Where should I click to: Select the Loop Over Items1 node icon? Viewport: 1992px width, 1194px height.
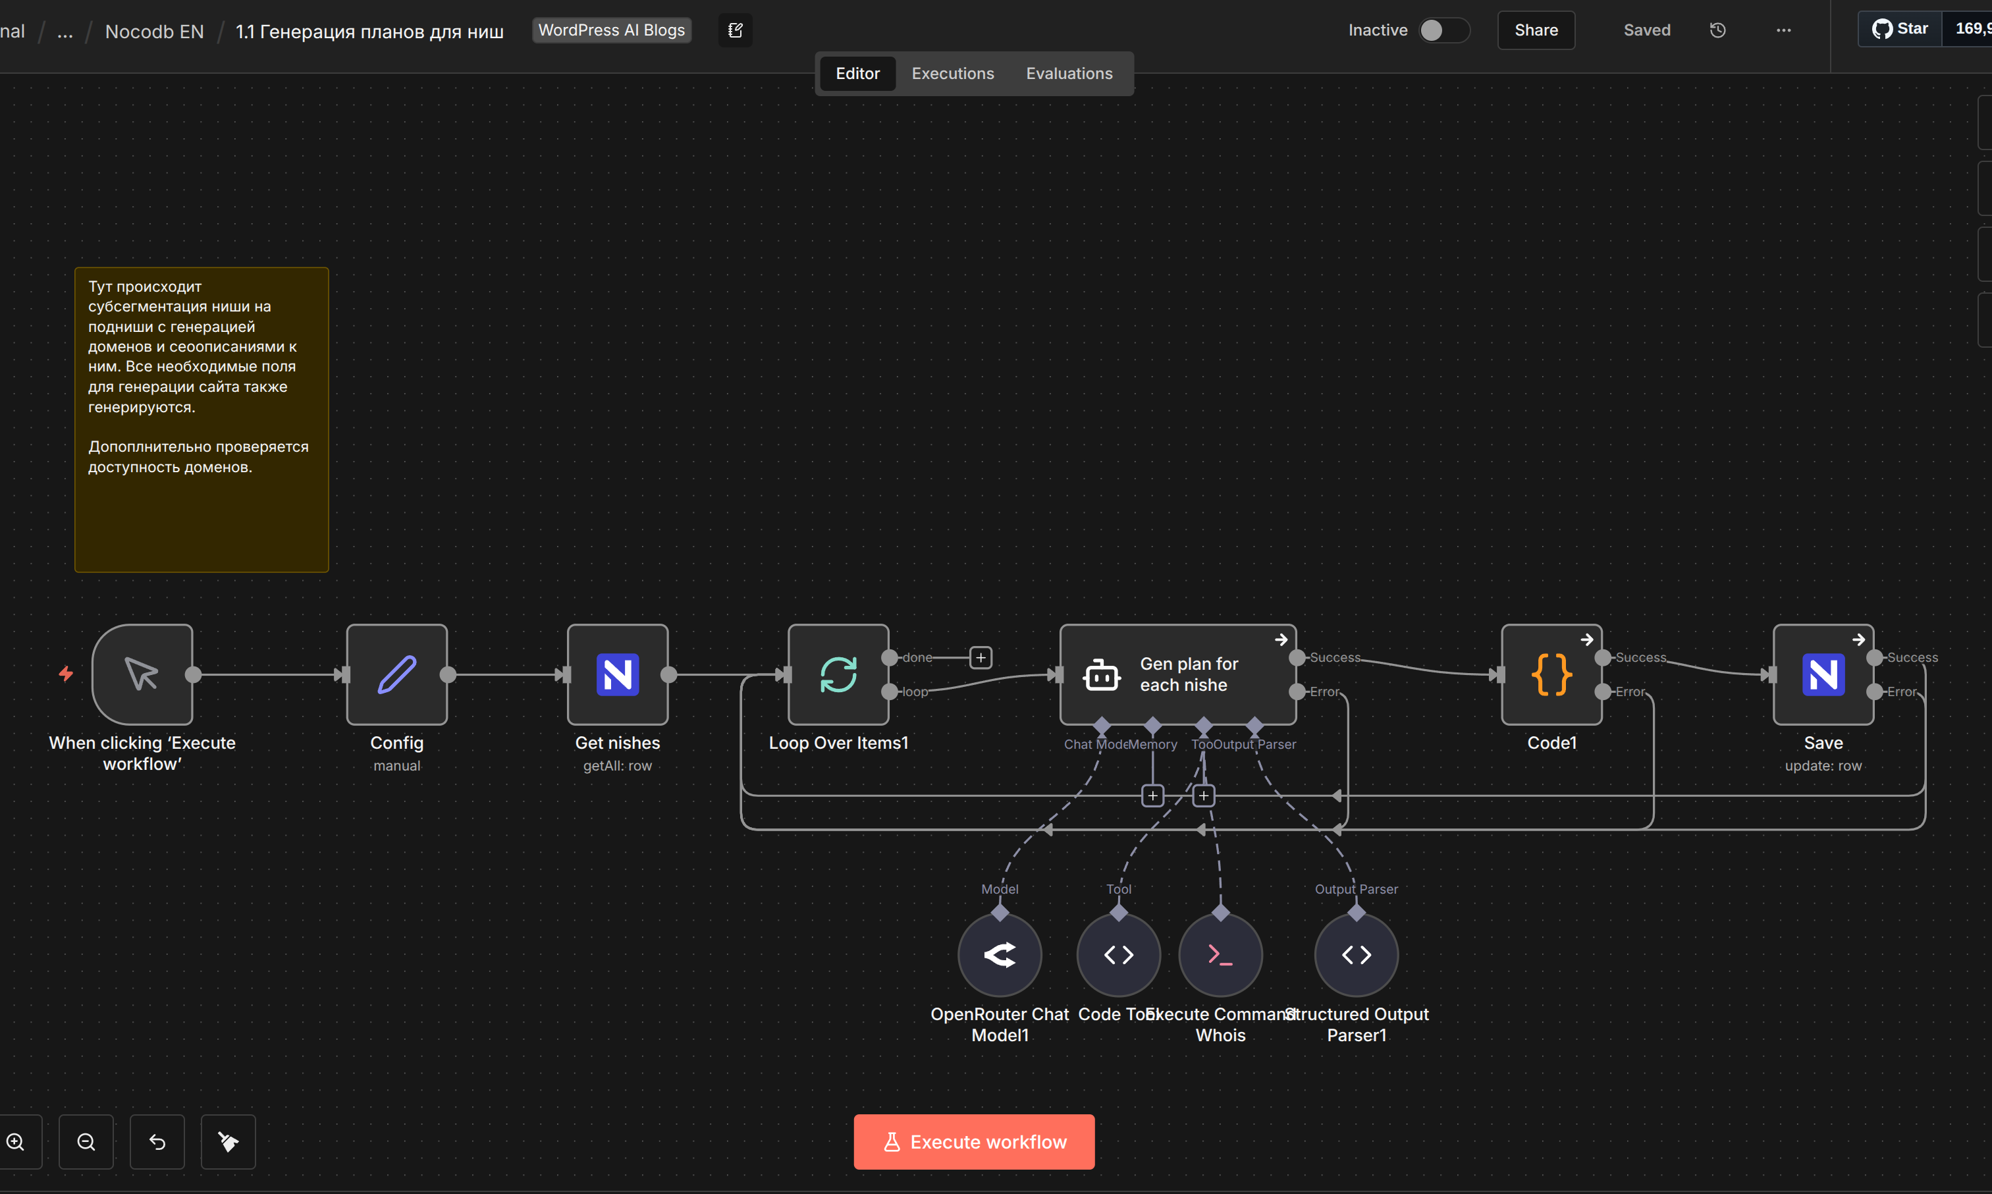point(838,674)
